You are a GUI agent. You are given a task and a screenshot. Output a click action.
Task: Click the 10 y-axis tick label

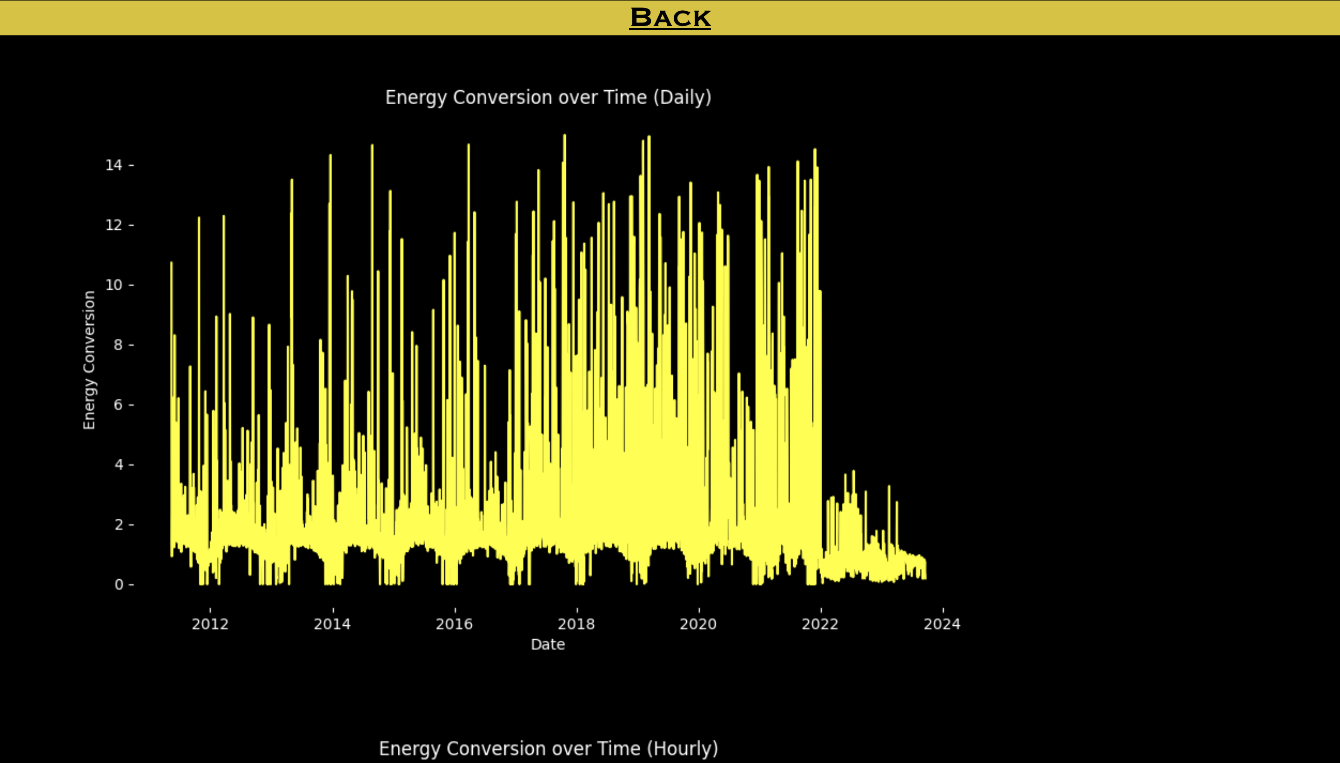[114, 285]
